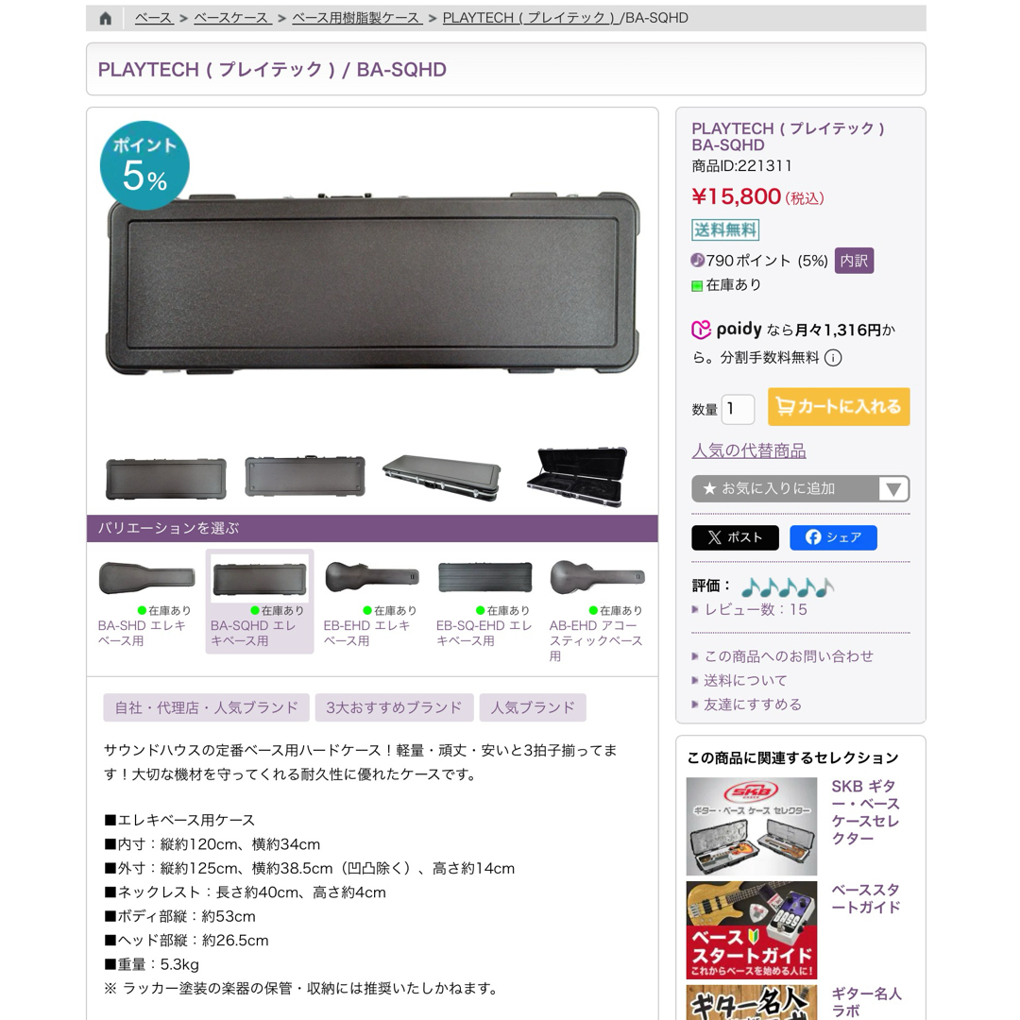
Task: Go to home via breadcrumb house icon
Action: pyautogui.click(x=106, y=18)
